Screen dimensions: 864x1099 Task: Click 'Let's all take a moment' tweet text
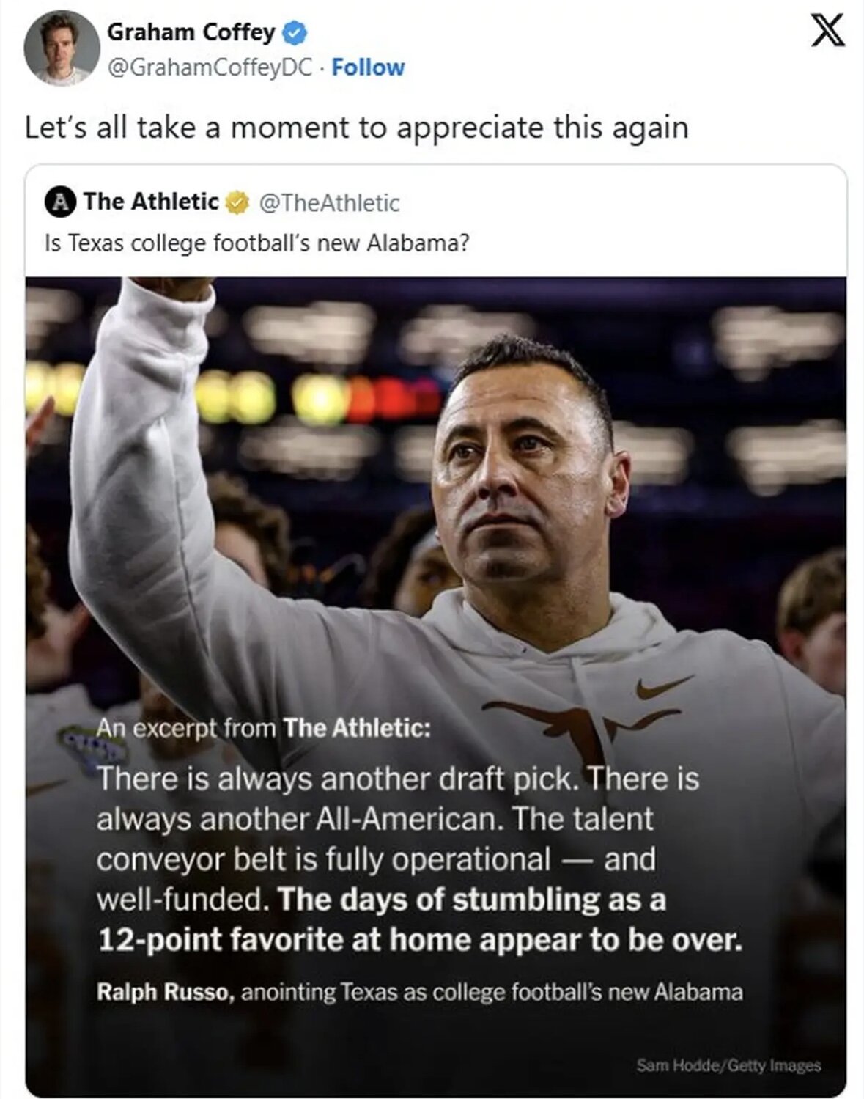pos(356,128)
